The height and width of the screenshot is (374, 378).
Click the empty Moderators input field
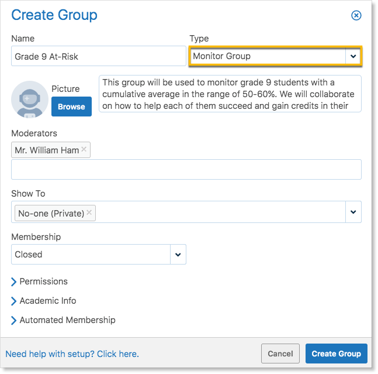coord(186,169)
